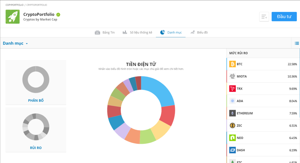Click the Danh mục dropdown arrow
This screenshot has width=300, height=163.
click(27, 44)
